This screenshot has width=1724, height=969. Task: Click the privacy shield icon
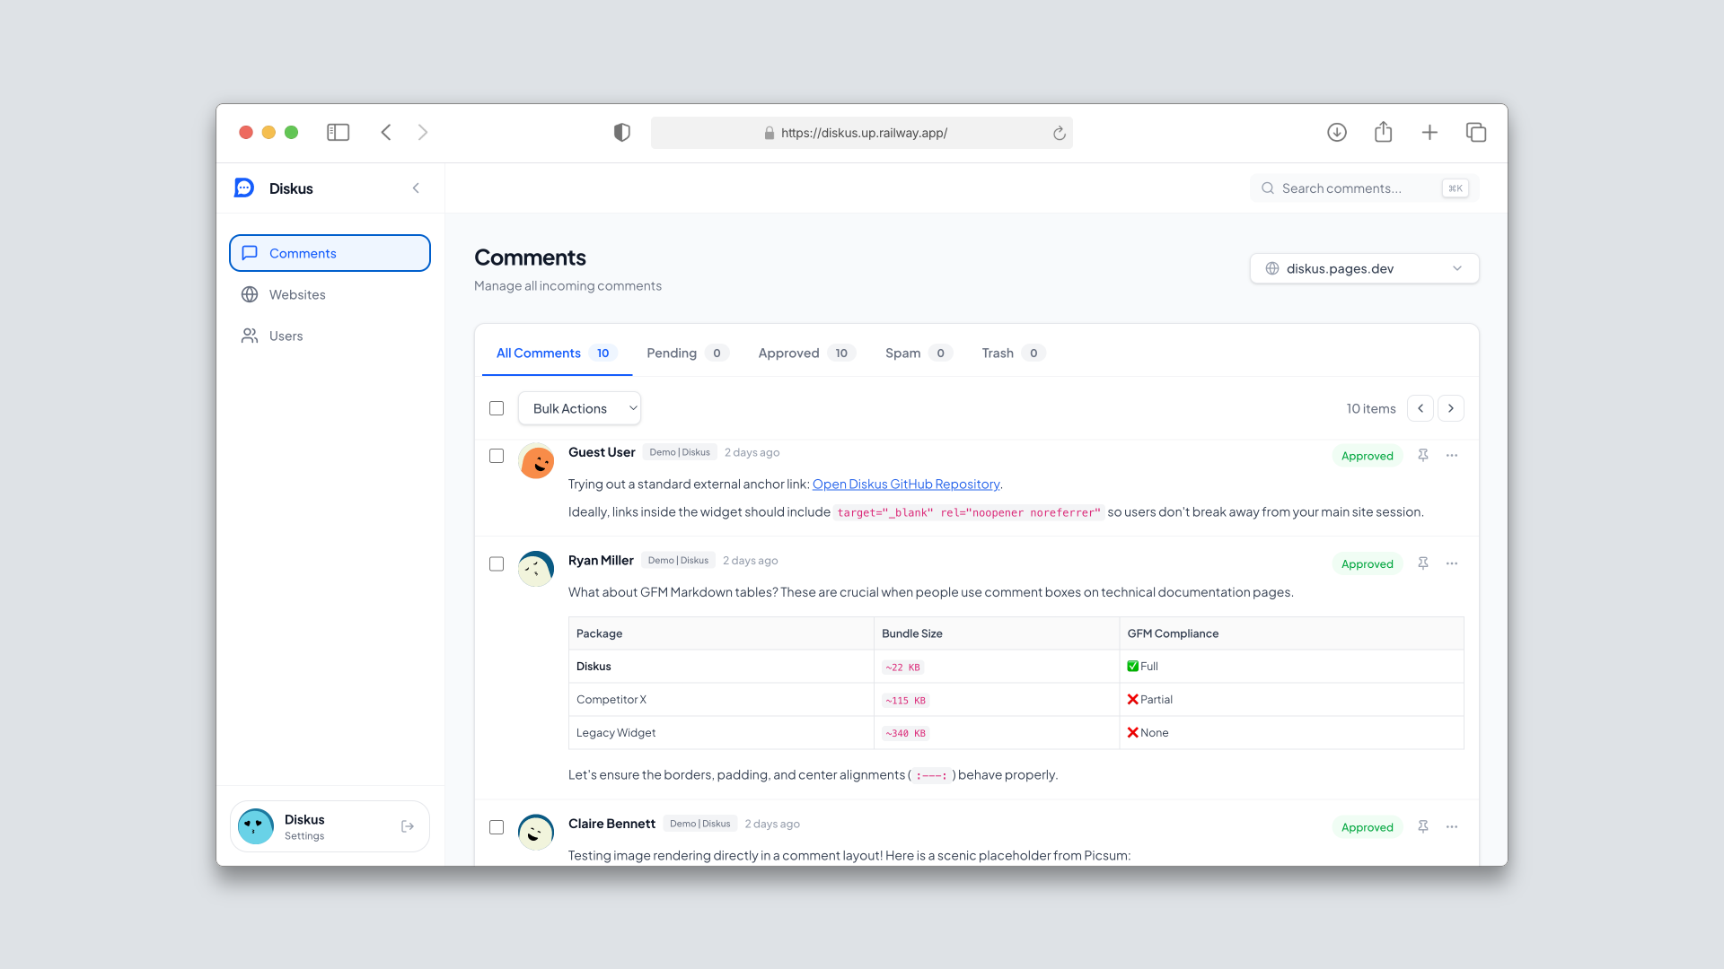(622, 133)
